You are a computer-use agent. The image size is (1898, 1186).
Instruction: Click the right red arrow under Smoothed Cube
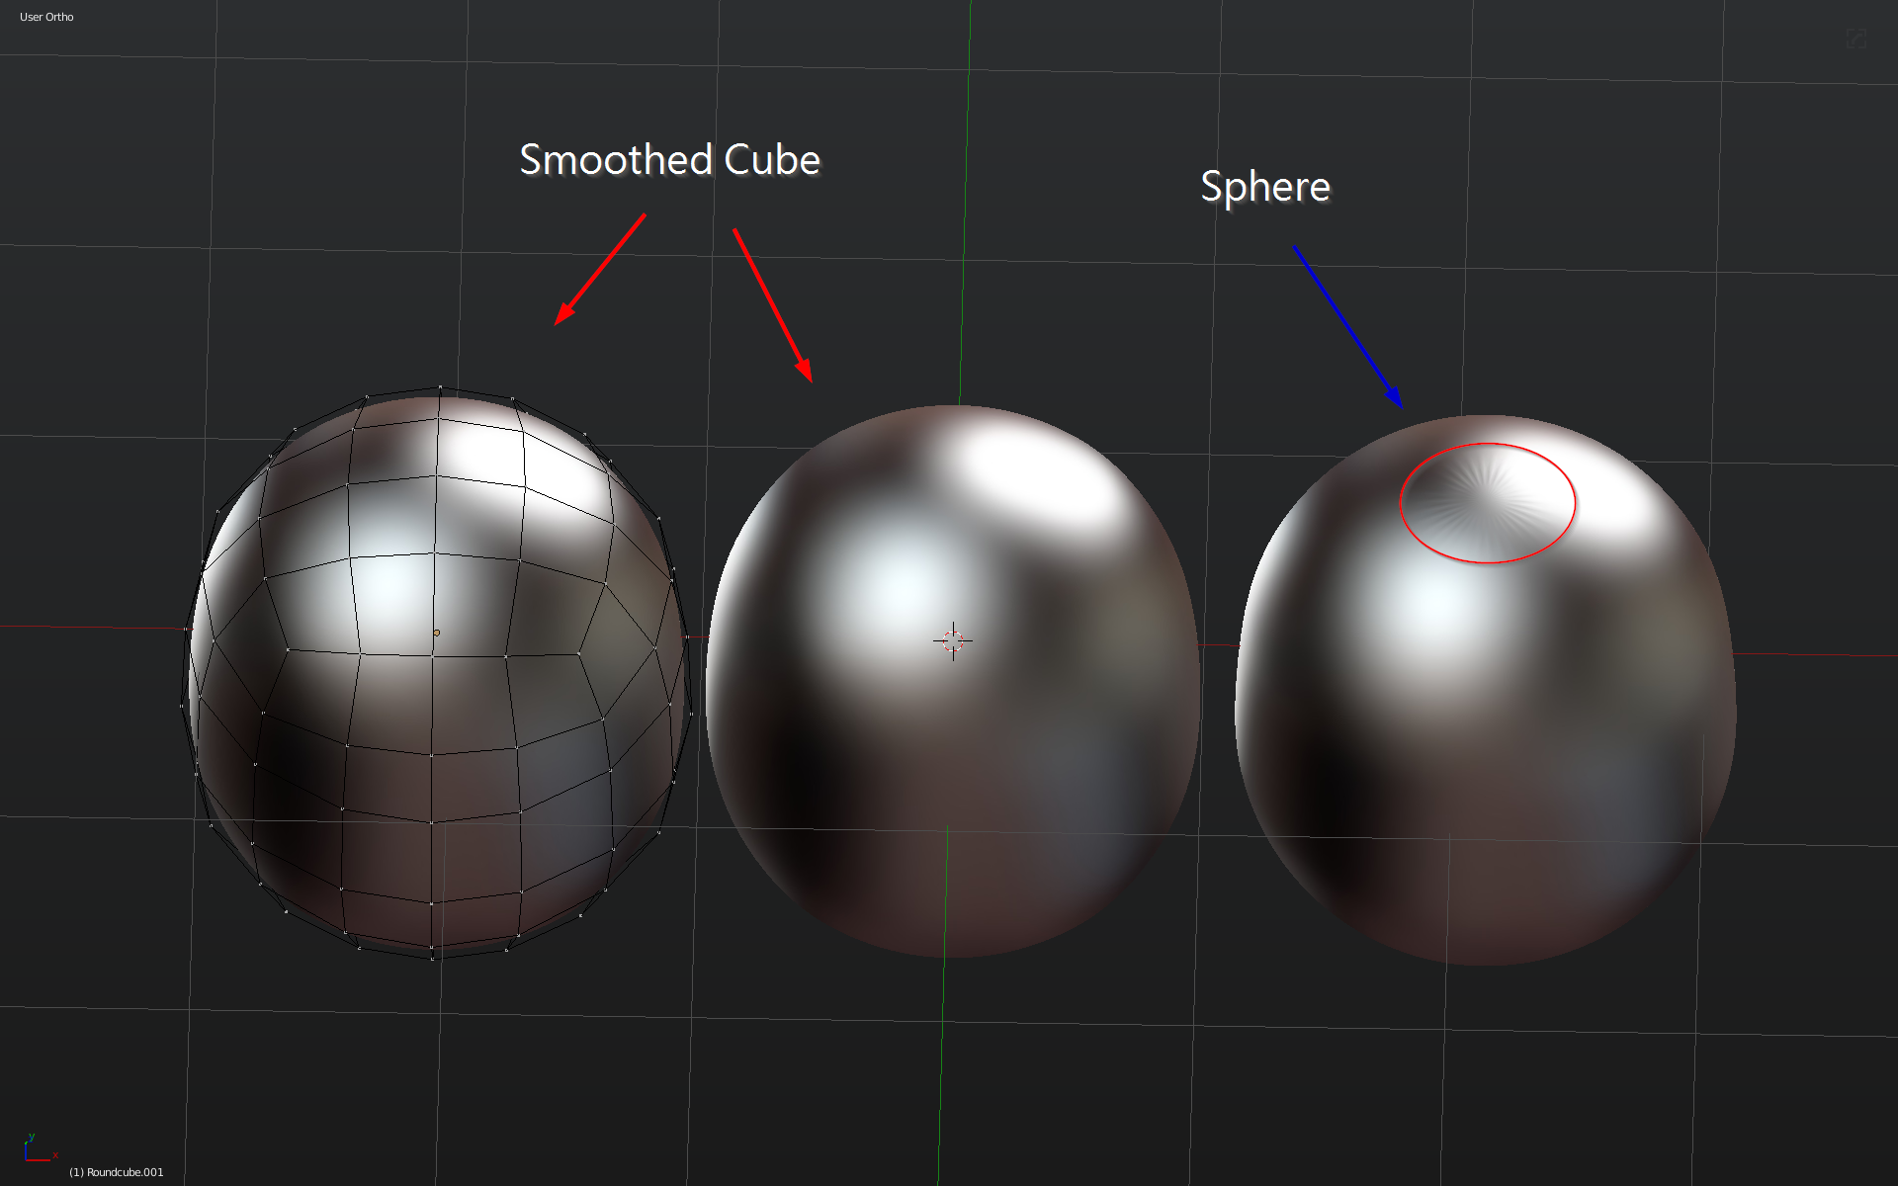[772, 304]
